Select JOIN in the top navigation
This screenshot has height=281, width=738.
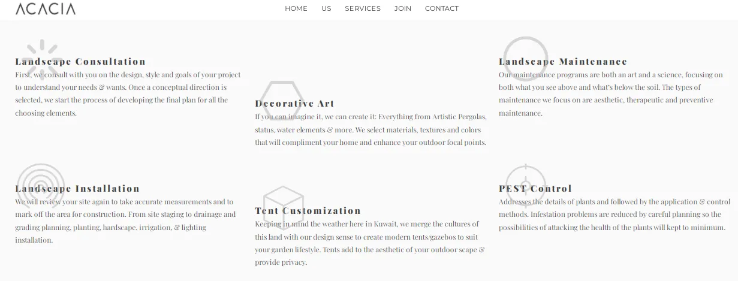coord(403,8)
